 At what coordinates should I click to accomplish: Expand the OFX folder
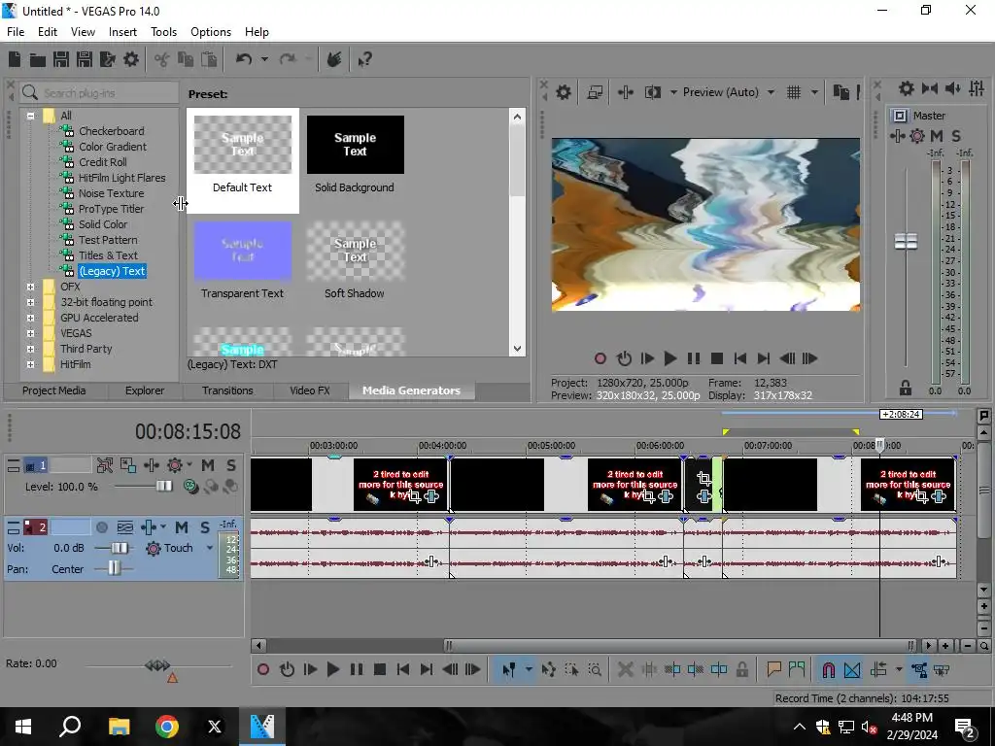pyautogui.click(x=30, y=287)
